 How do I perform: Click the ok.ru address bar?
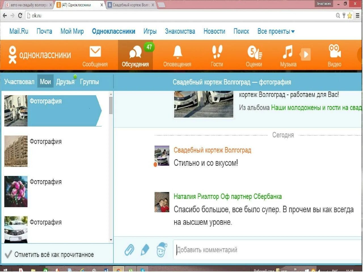click(181, 16)
